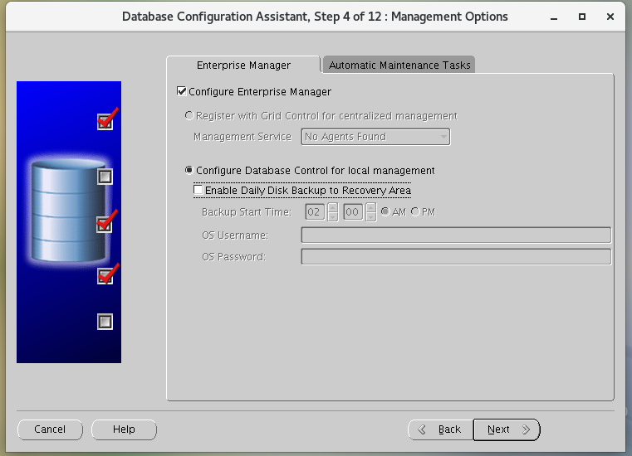Switch to Automatic Maintenance Tasks tab

tap(399, 65)
